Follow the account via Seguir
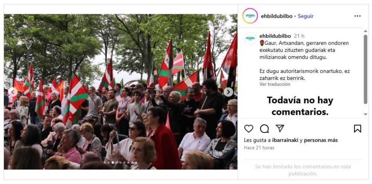The width and height of the screenshot is (372, 184). pyautogui.click(x=306, y=16)
